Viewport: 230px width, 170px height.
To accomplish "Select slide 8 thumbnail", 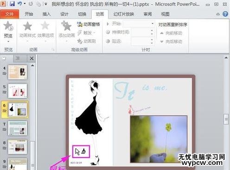I will [18, 147].
